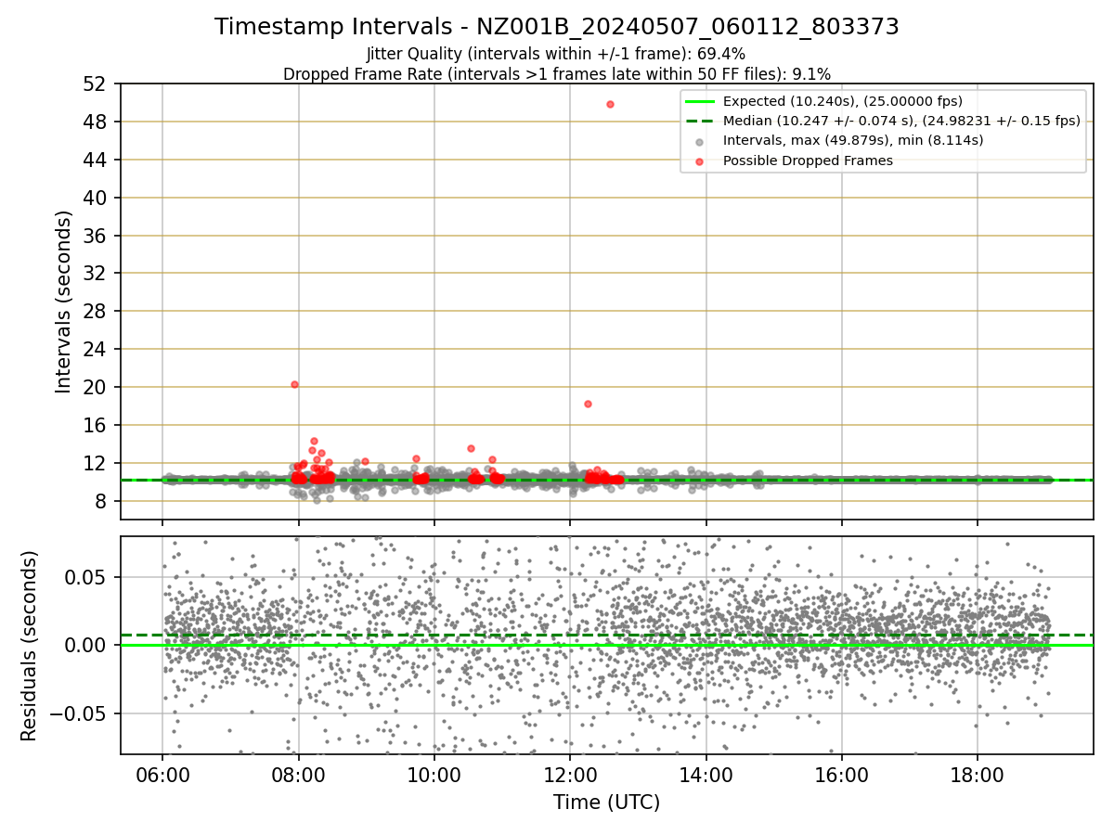Click x-axis tick label '10:00'
Screen dimensions: 1114x835
tap(434, 776)
